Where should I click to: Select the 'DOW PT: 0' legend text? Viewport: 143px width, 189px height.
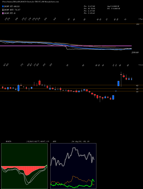(x=10, y=13)
